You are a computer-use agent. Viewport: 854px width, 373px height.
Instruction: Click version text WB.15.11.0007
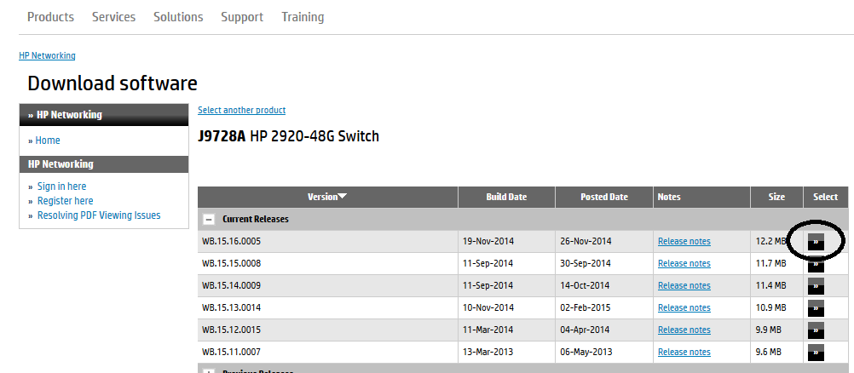coord(232,352)
